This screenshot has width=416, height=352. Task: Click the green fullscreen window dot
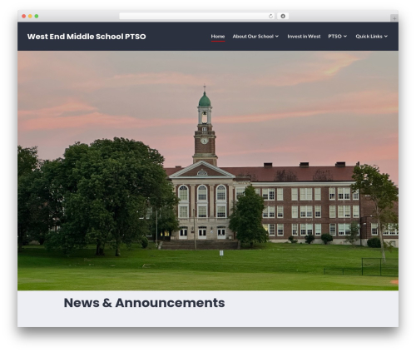click(37, 16)
